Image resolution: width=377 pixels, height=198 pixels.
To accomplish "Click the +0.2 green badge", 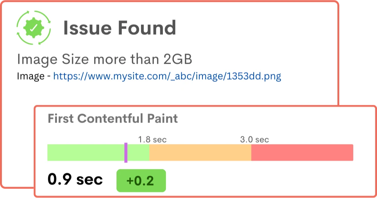I will (141, 181).
